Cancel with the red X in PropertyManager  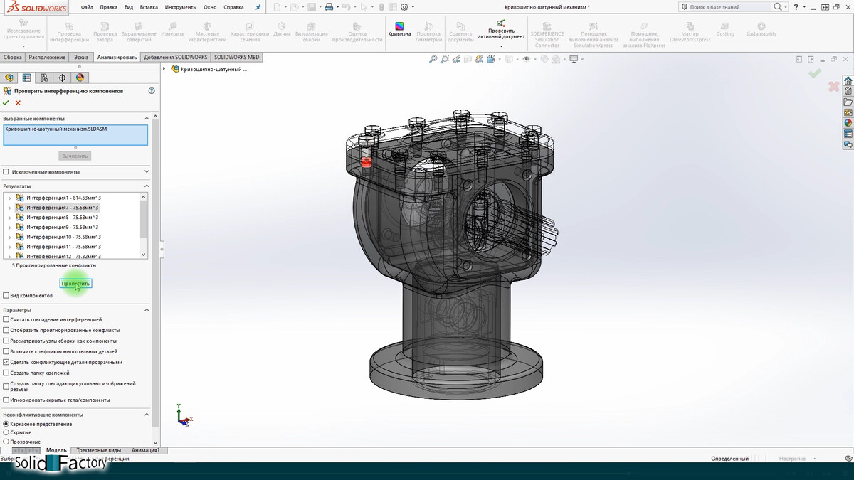[18, 103]
